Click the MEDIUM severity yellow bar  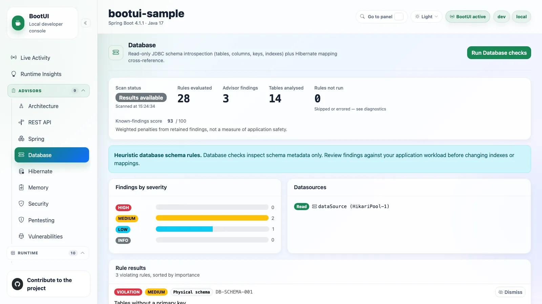tap(212, 218)
